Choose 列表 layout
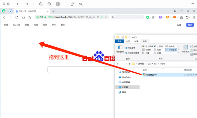This screenshot has height=118, width=197. pos(157,50)
